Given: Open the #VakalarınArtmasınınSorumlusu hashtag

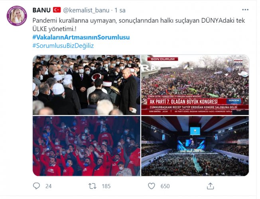Looking at the screenshot, I should click(81, 37).
